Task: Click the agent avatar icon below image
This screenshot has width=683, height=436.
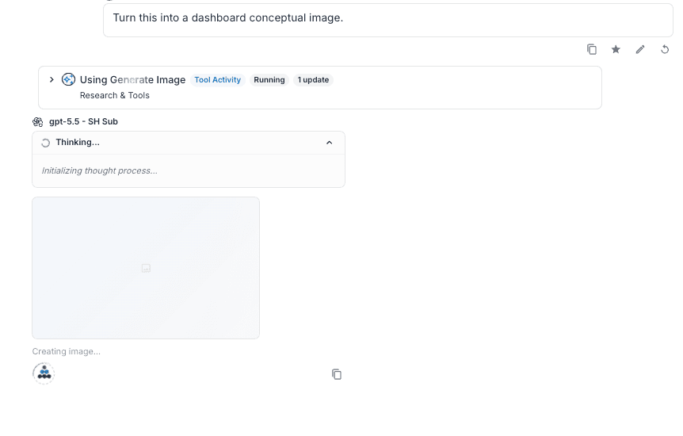Action: pos(44,373)
